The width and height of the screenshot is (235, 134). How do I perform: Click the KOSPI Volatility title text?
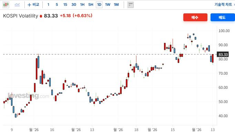point(21,16)
